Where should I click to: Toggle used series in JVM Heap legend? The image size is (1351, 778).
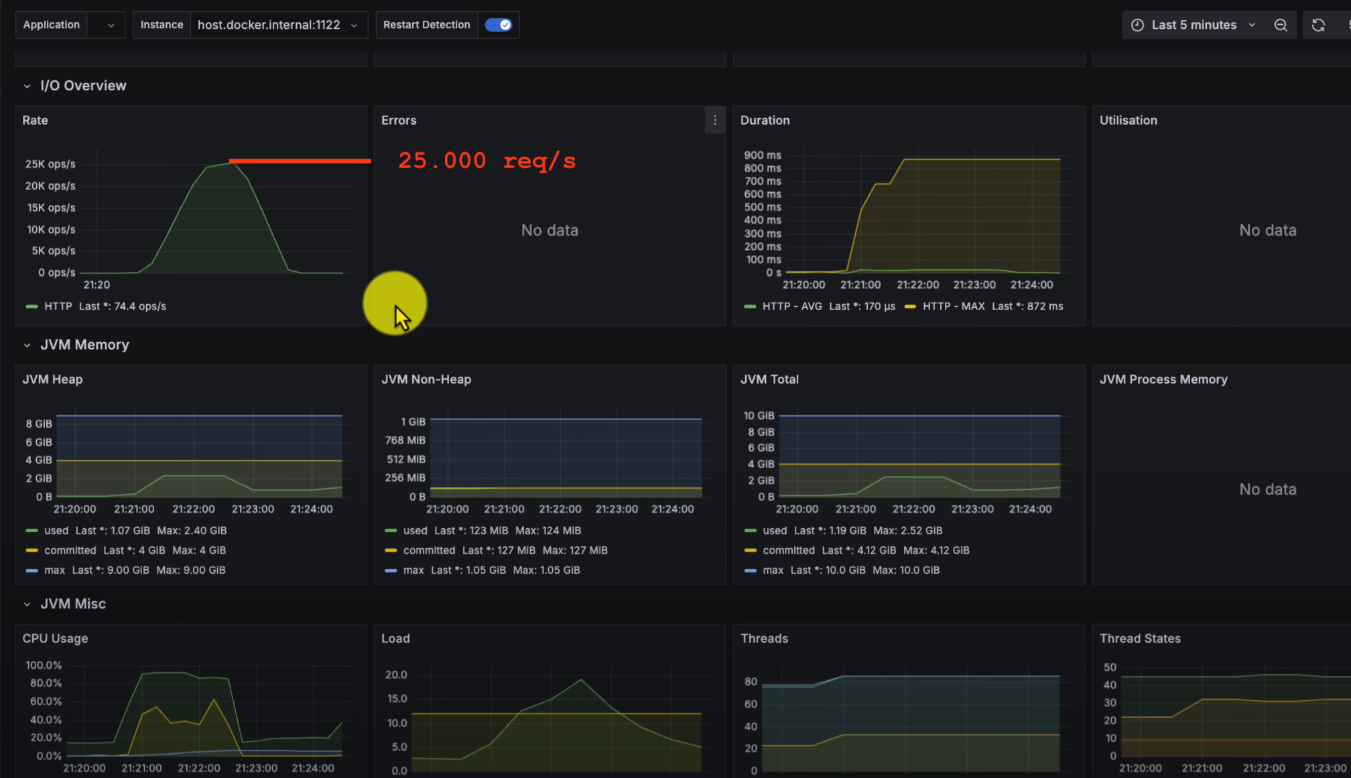[x=56, y=531]
